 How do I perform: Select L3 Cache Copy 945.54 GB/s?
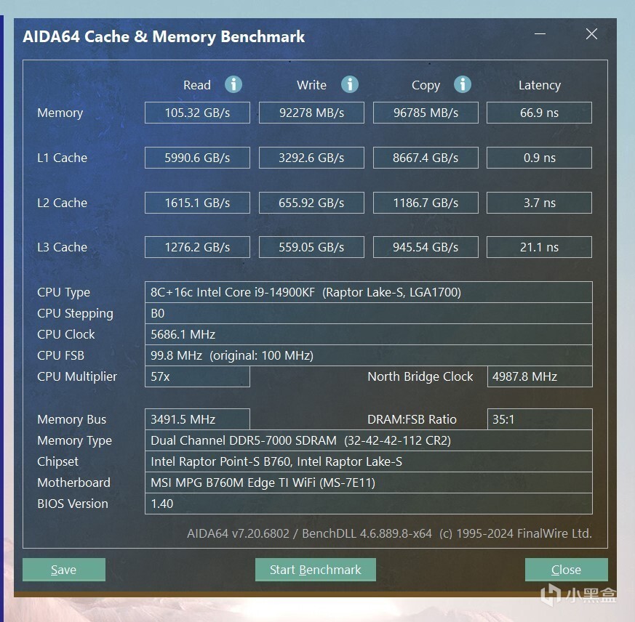[426, 247]
